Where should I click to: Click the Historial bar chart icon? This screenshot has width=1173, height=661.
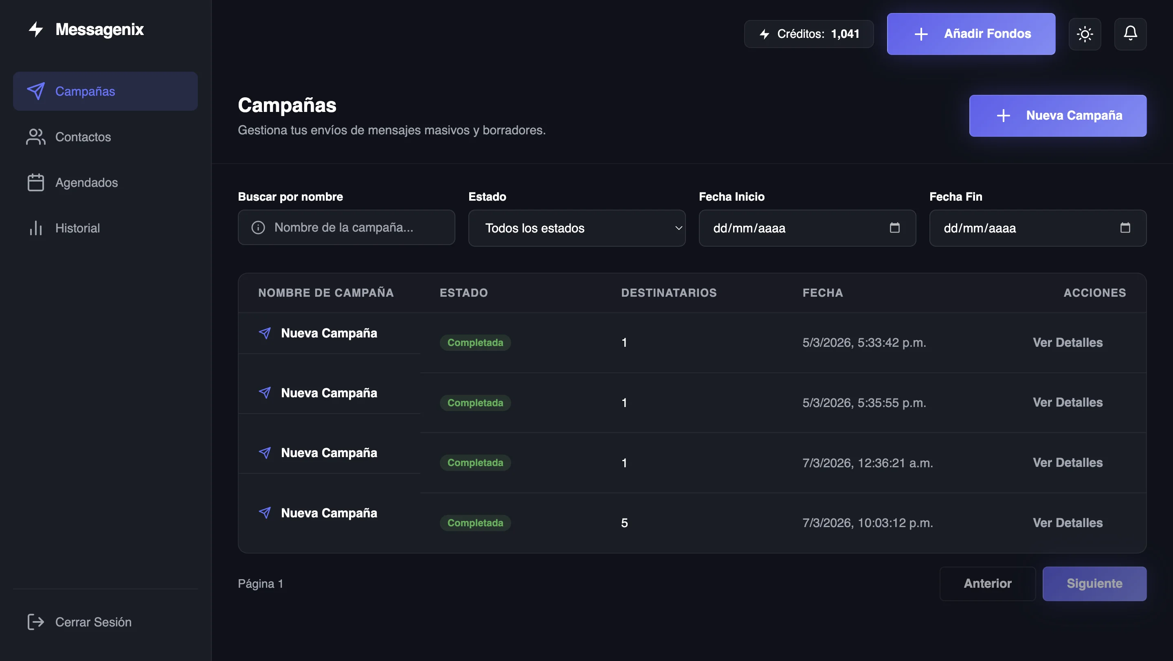[x=36, y=228]
